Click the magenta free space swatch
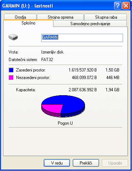The width and height of the screenshot is (132, 171). tap(11, 78)
